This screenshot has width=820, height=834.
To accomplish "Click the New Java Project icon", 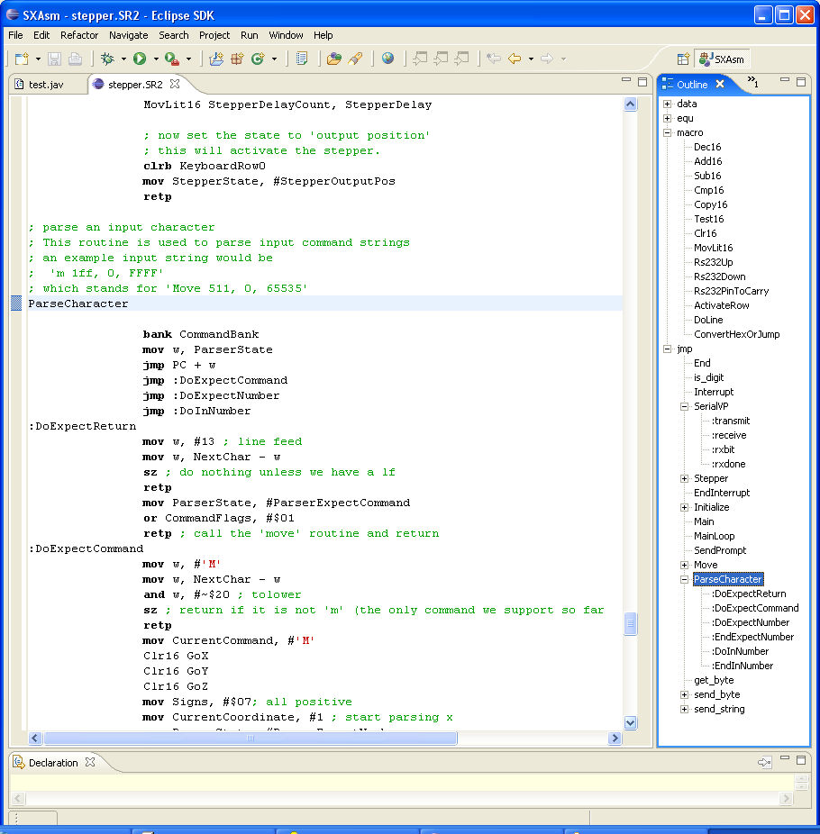I will click(216, 59).
